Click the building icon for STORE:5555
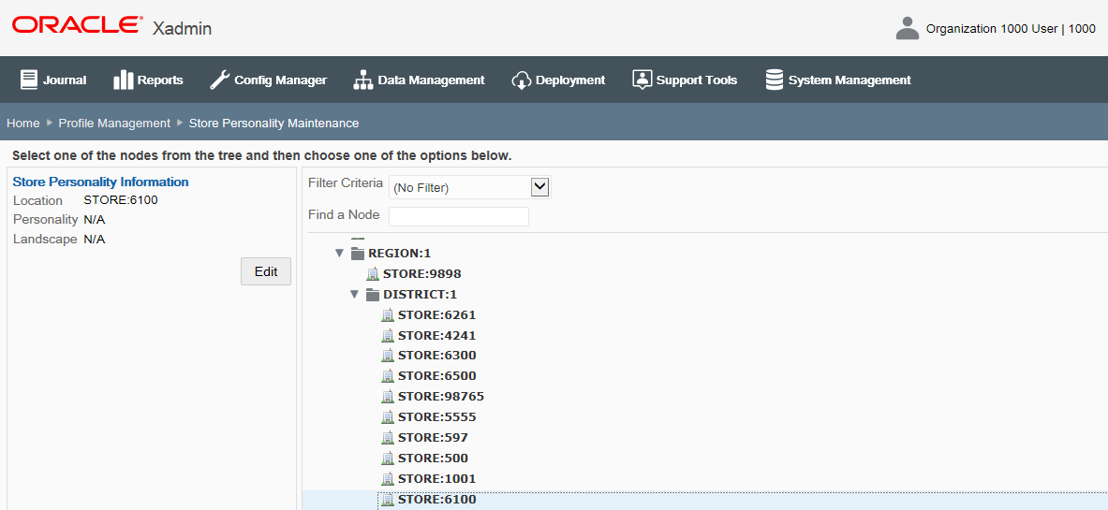This screenshot has width=1108, height=510. point(387,416)
